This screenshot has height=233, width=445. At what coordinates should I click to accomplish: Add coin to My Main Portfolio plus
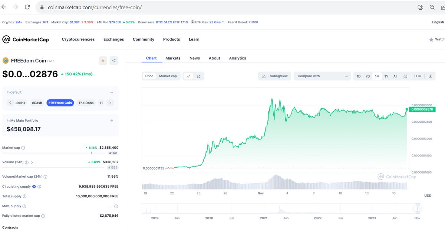coord(112,121)
